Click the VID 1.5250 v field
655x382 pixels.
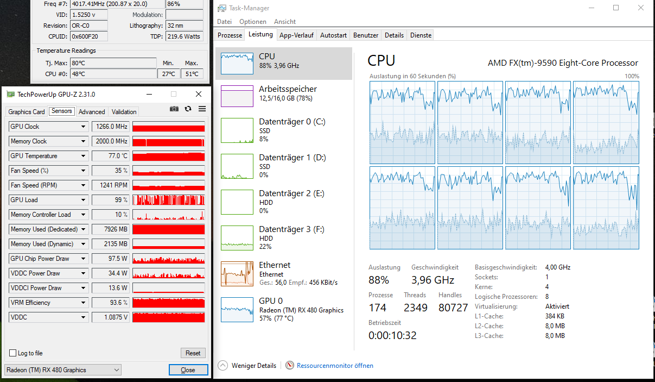(x=89, y=15)
